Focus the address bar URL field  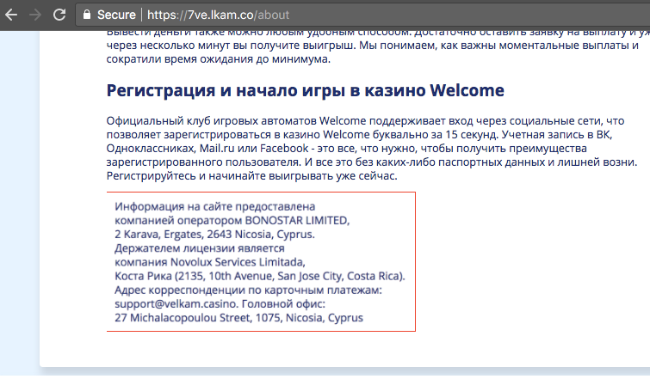click(x=362, y=15)
